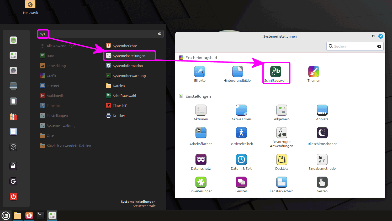Open the Bildschirmschoner settings
392x221 pixels.
pyautogui.click(x=322, y=133)
